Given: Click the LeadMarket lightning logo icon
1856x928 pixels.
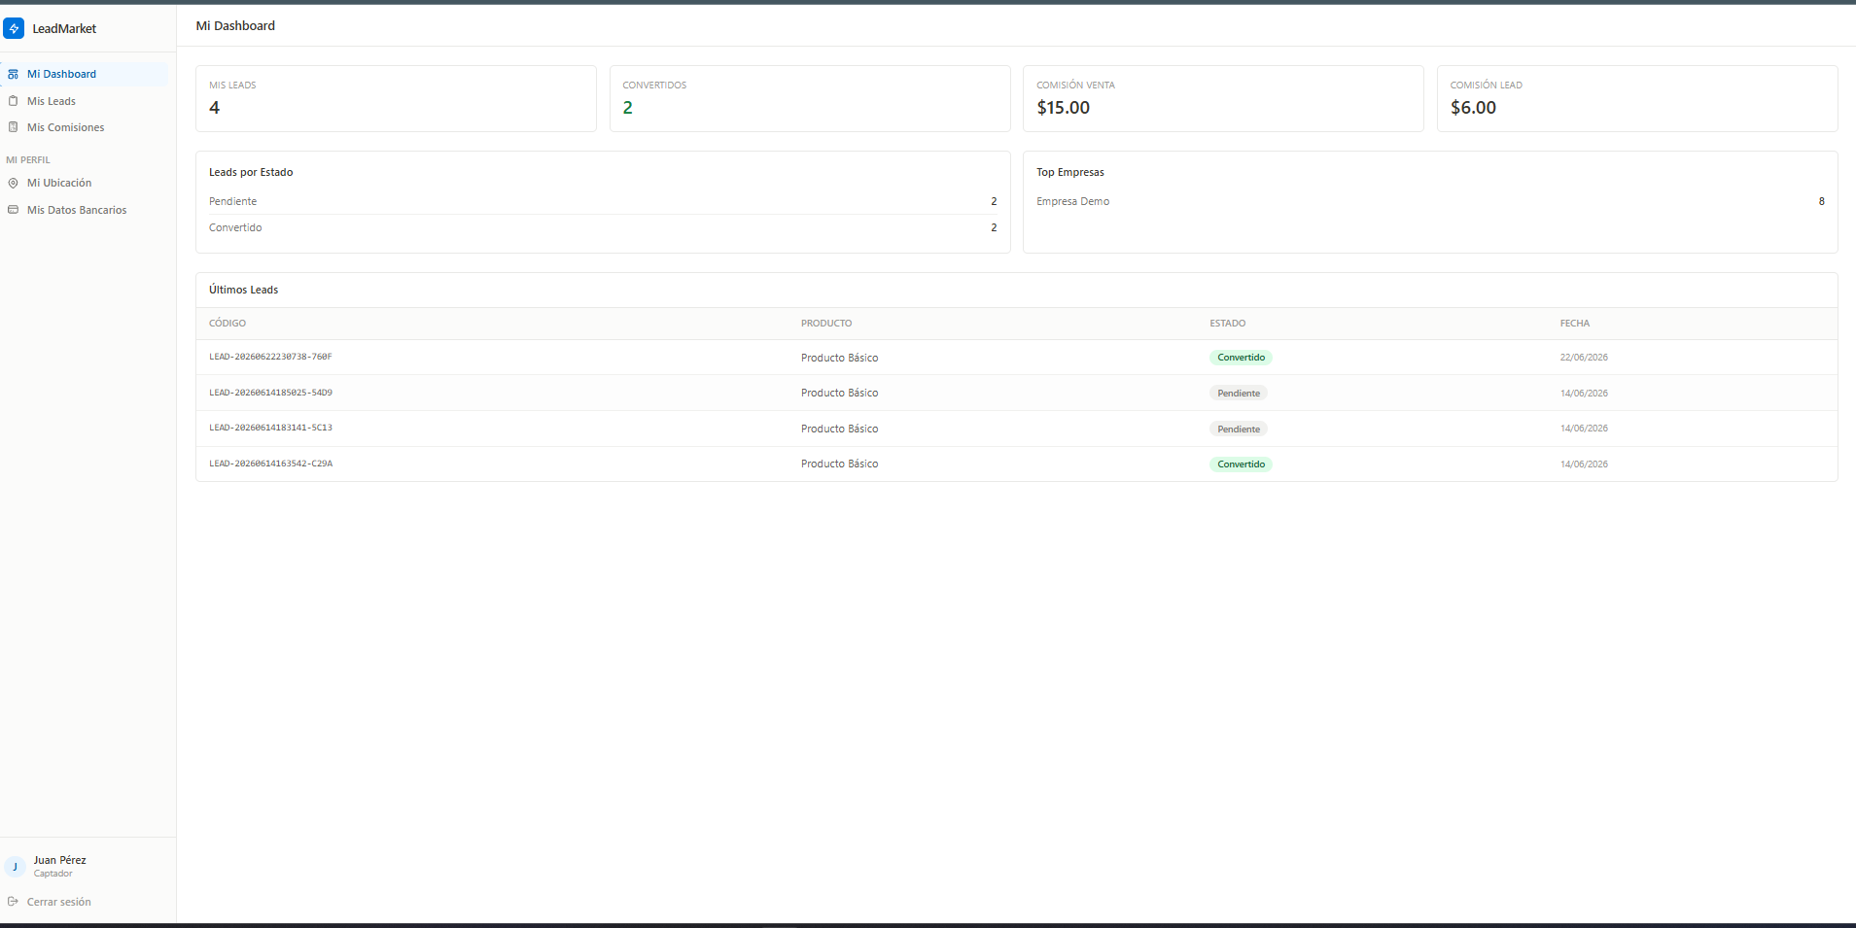Looking at the screenshot, I should [14, 28].
